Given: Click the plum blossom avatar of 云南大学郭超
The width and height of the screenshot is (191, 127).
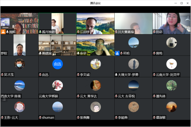Looking at the screenshot, I should pos(57,85).
